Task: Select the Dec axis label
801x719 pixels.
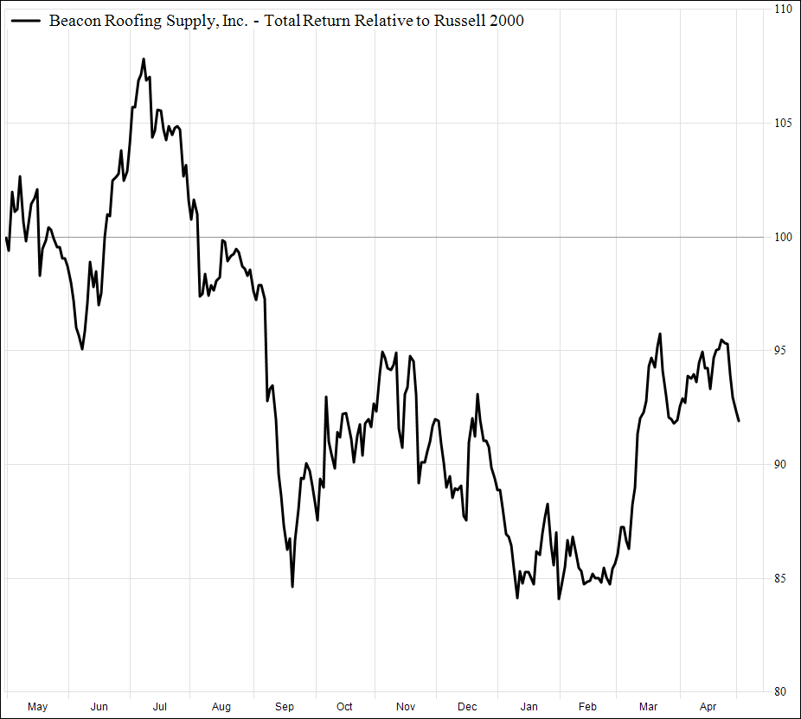Action: tap(466, 706)
